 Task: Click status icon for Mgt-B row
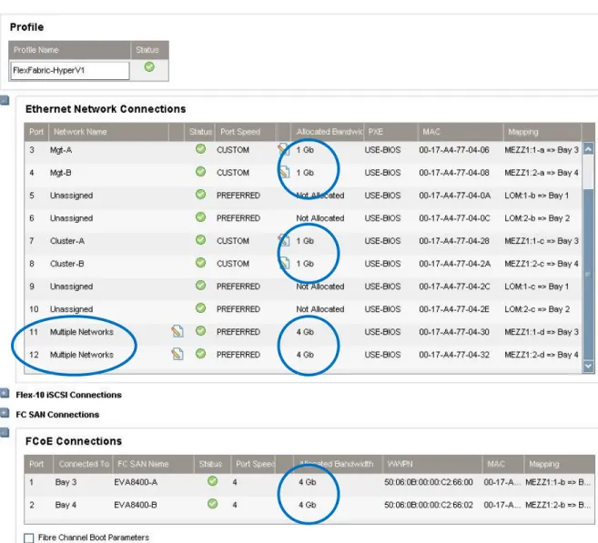pos(200,172)
